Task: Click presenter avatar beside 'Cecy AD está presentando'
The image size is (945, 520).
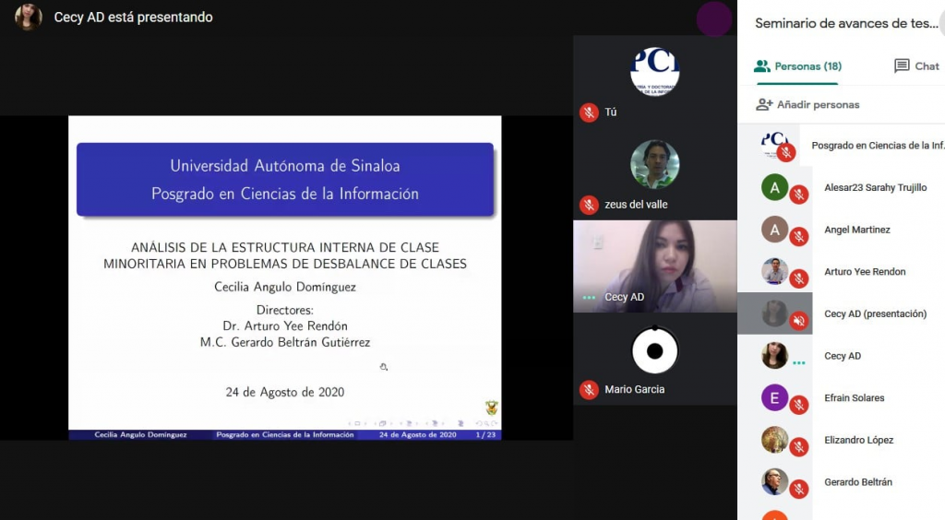Action: 29,17
